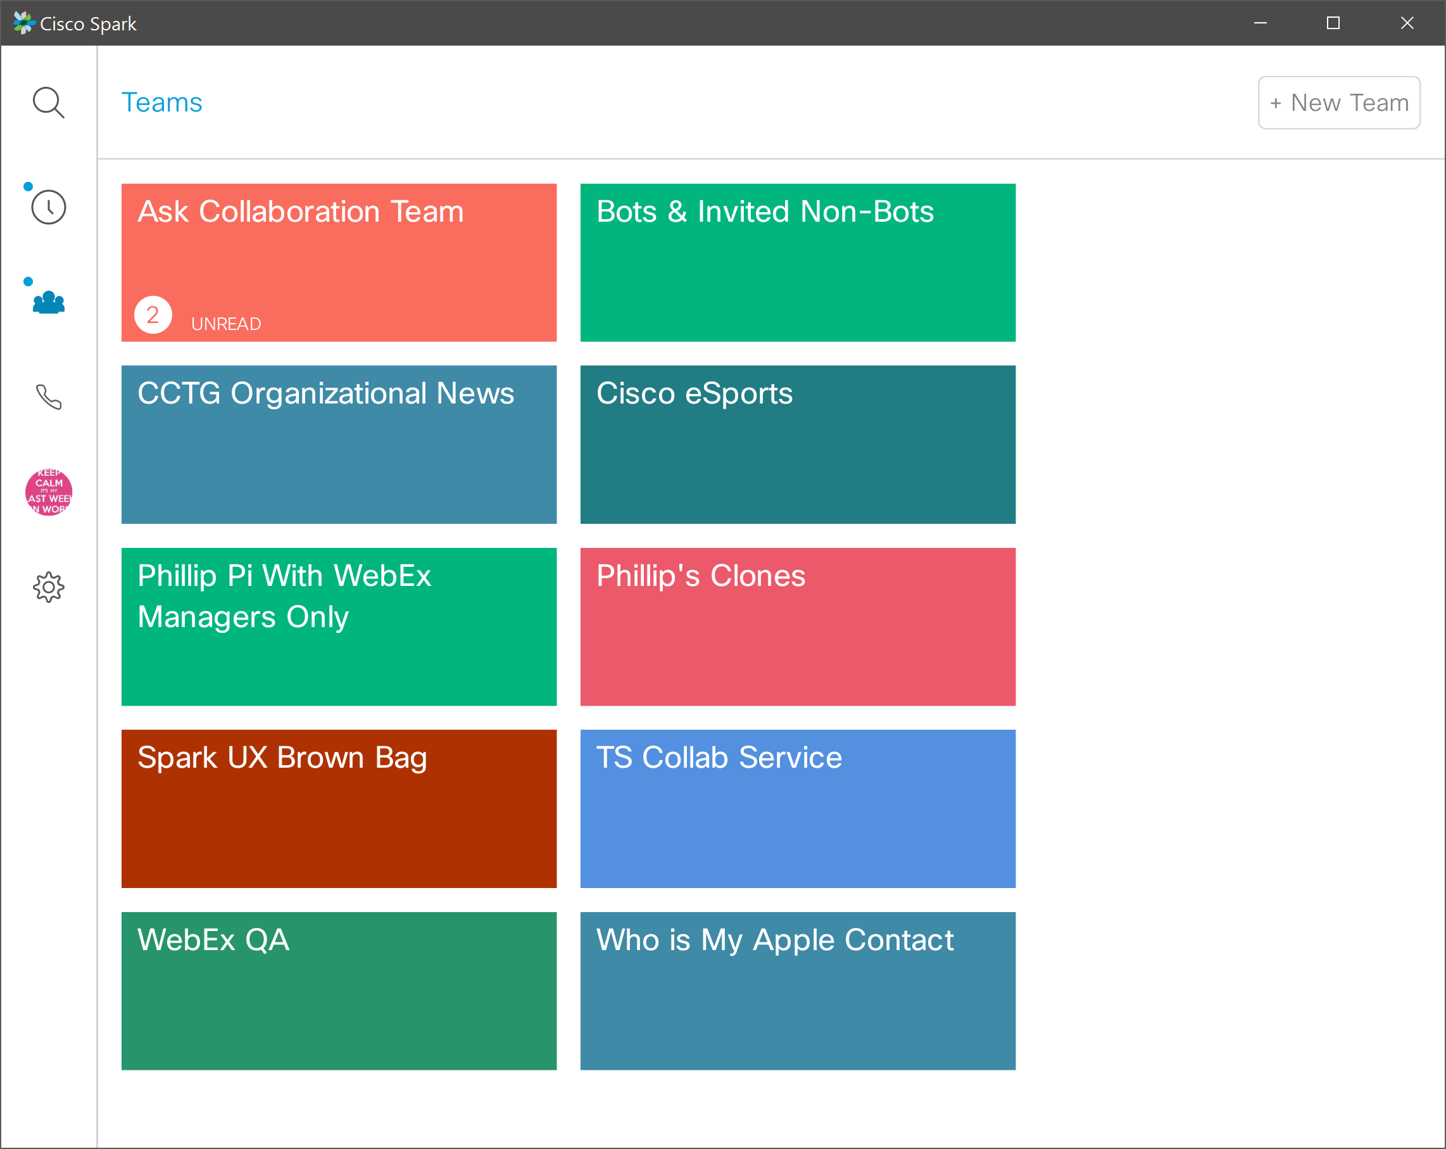
Task: Click the Keep Calm profile avatar
Action: point(48,492)
